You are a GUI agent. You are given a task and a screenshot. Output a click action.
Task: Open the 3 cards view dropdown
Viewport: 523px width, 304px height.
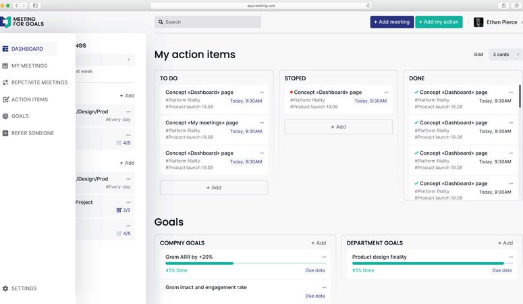pyautogui.click(x=505, y=55)
